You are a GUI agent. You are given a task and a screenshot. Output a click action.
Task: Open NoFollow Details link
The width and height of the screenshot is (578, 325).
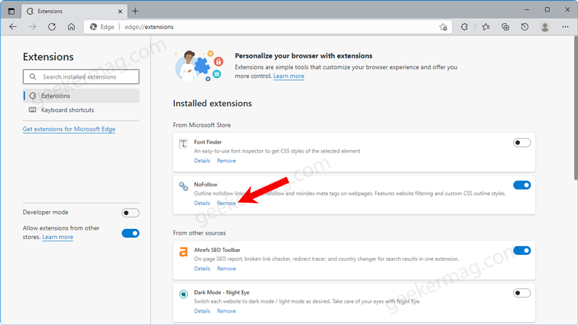202,203
